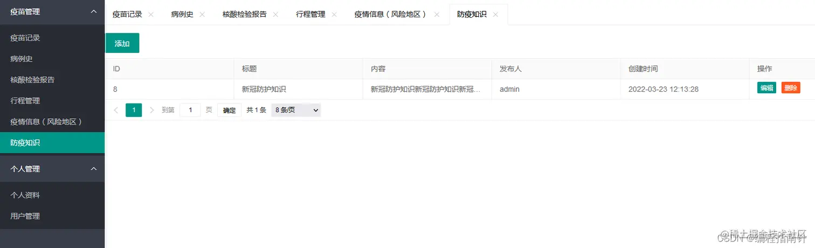This screenshot has width=815, height=248.
Task: Open 疫情信息（风险地区） in the sidebar
Action: pyautogui.click(x=52, y=122)
